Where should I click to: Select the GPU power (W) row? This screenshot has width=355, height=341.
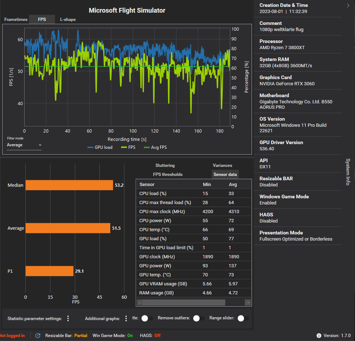pyautogui.click(x=194, y=266)
